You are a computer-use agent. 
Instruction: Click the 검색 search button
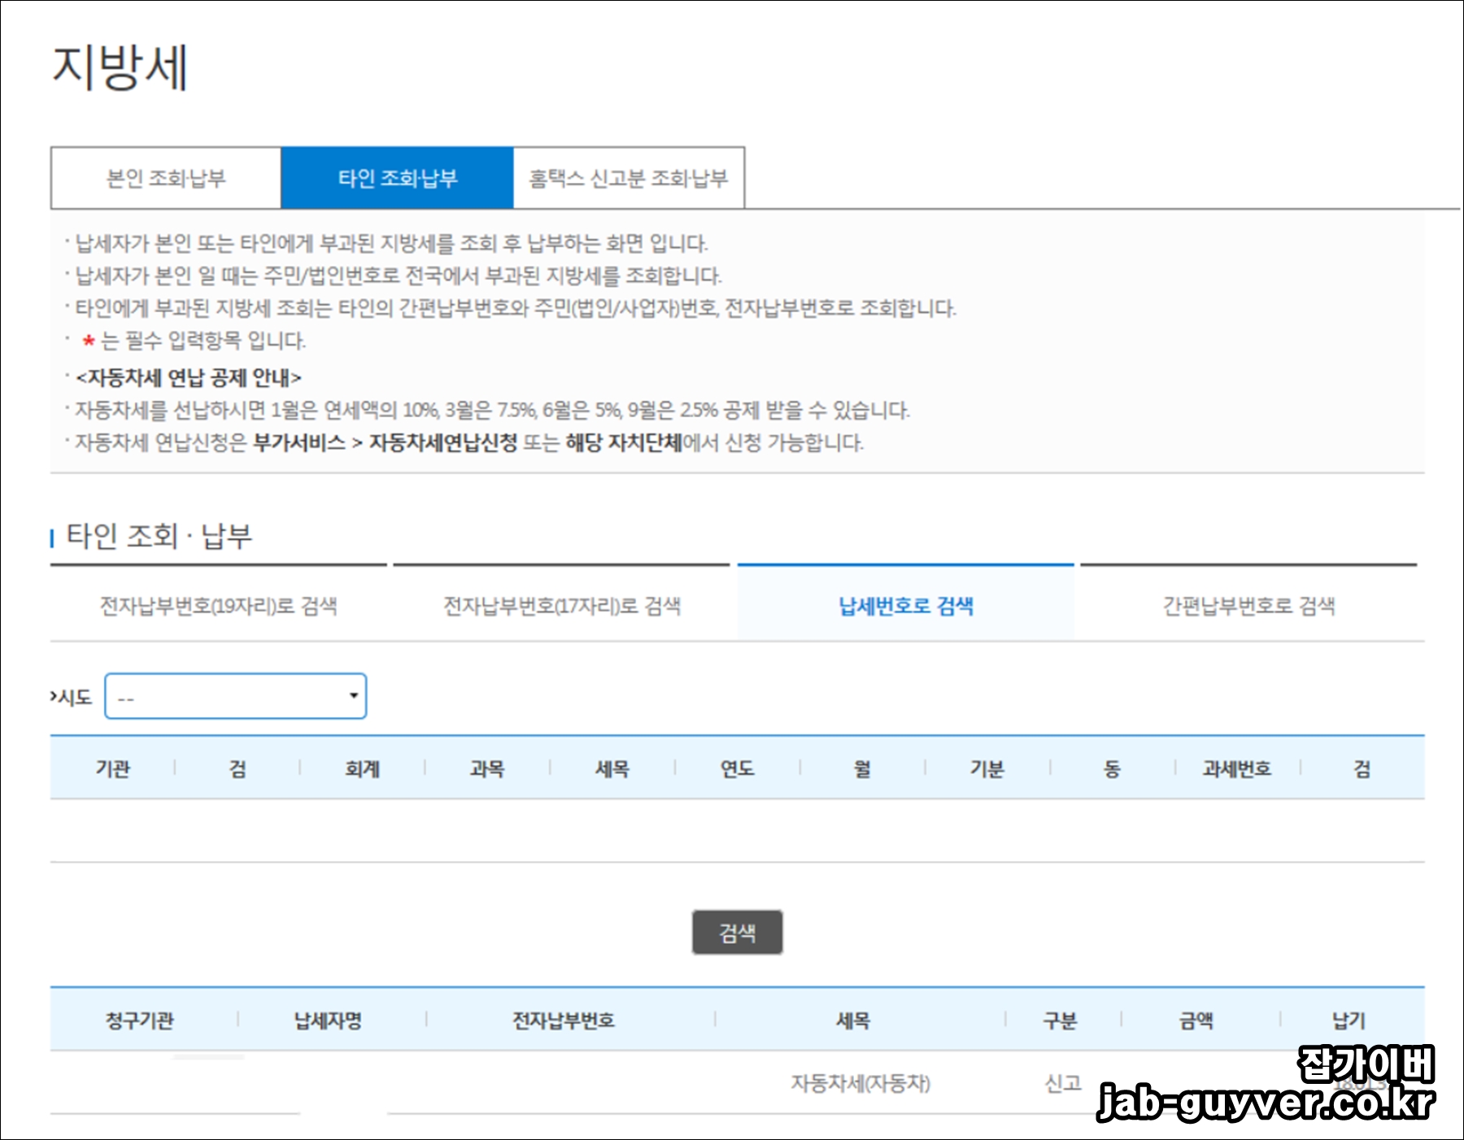tap(738, 932)
